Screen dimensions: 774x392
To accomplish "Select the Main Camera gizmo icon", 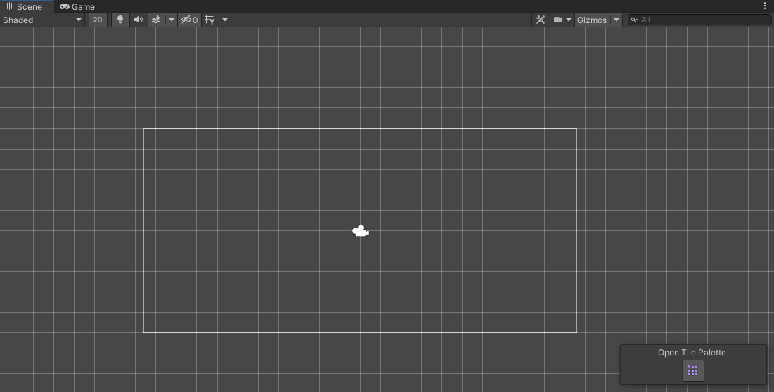I will 361,230.
